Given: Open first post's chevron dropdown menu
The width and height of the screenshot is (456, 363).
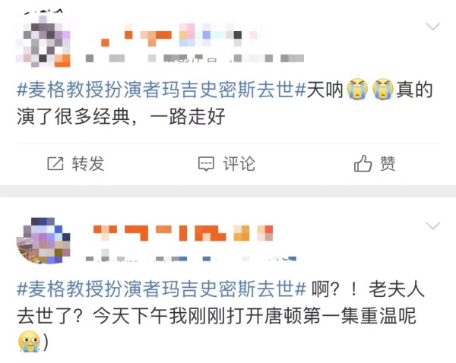Looking at the screenshot, I should (432, 27).
